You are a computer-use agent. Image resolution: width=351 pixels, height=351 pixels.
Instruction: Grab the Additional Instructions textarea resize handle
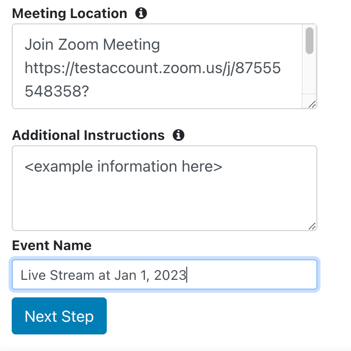(x=312, y=226)
